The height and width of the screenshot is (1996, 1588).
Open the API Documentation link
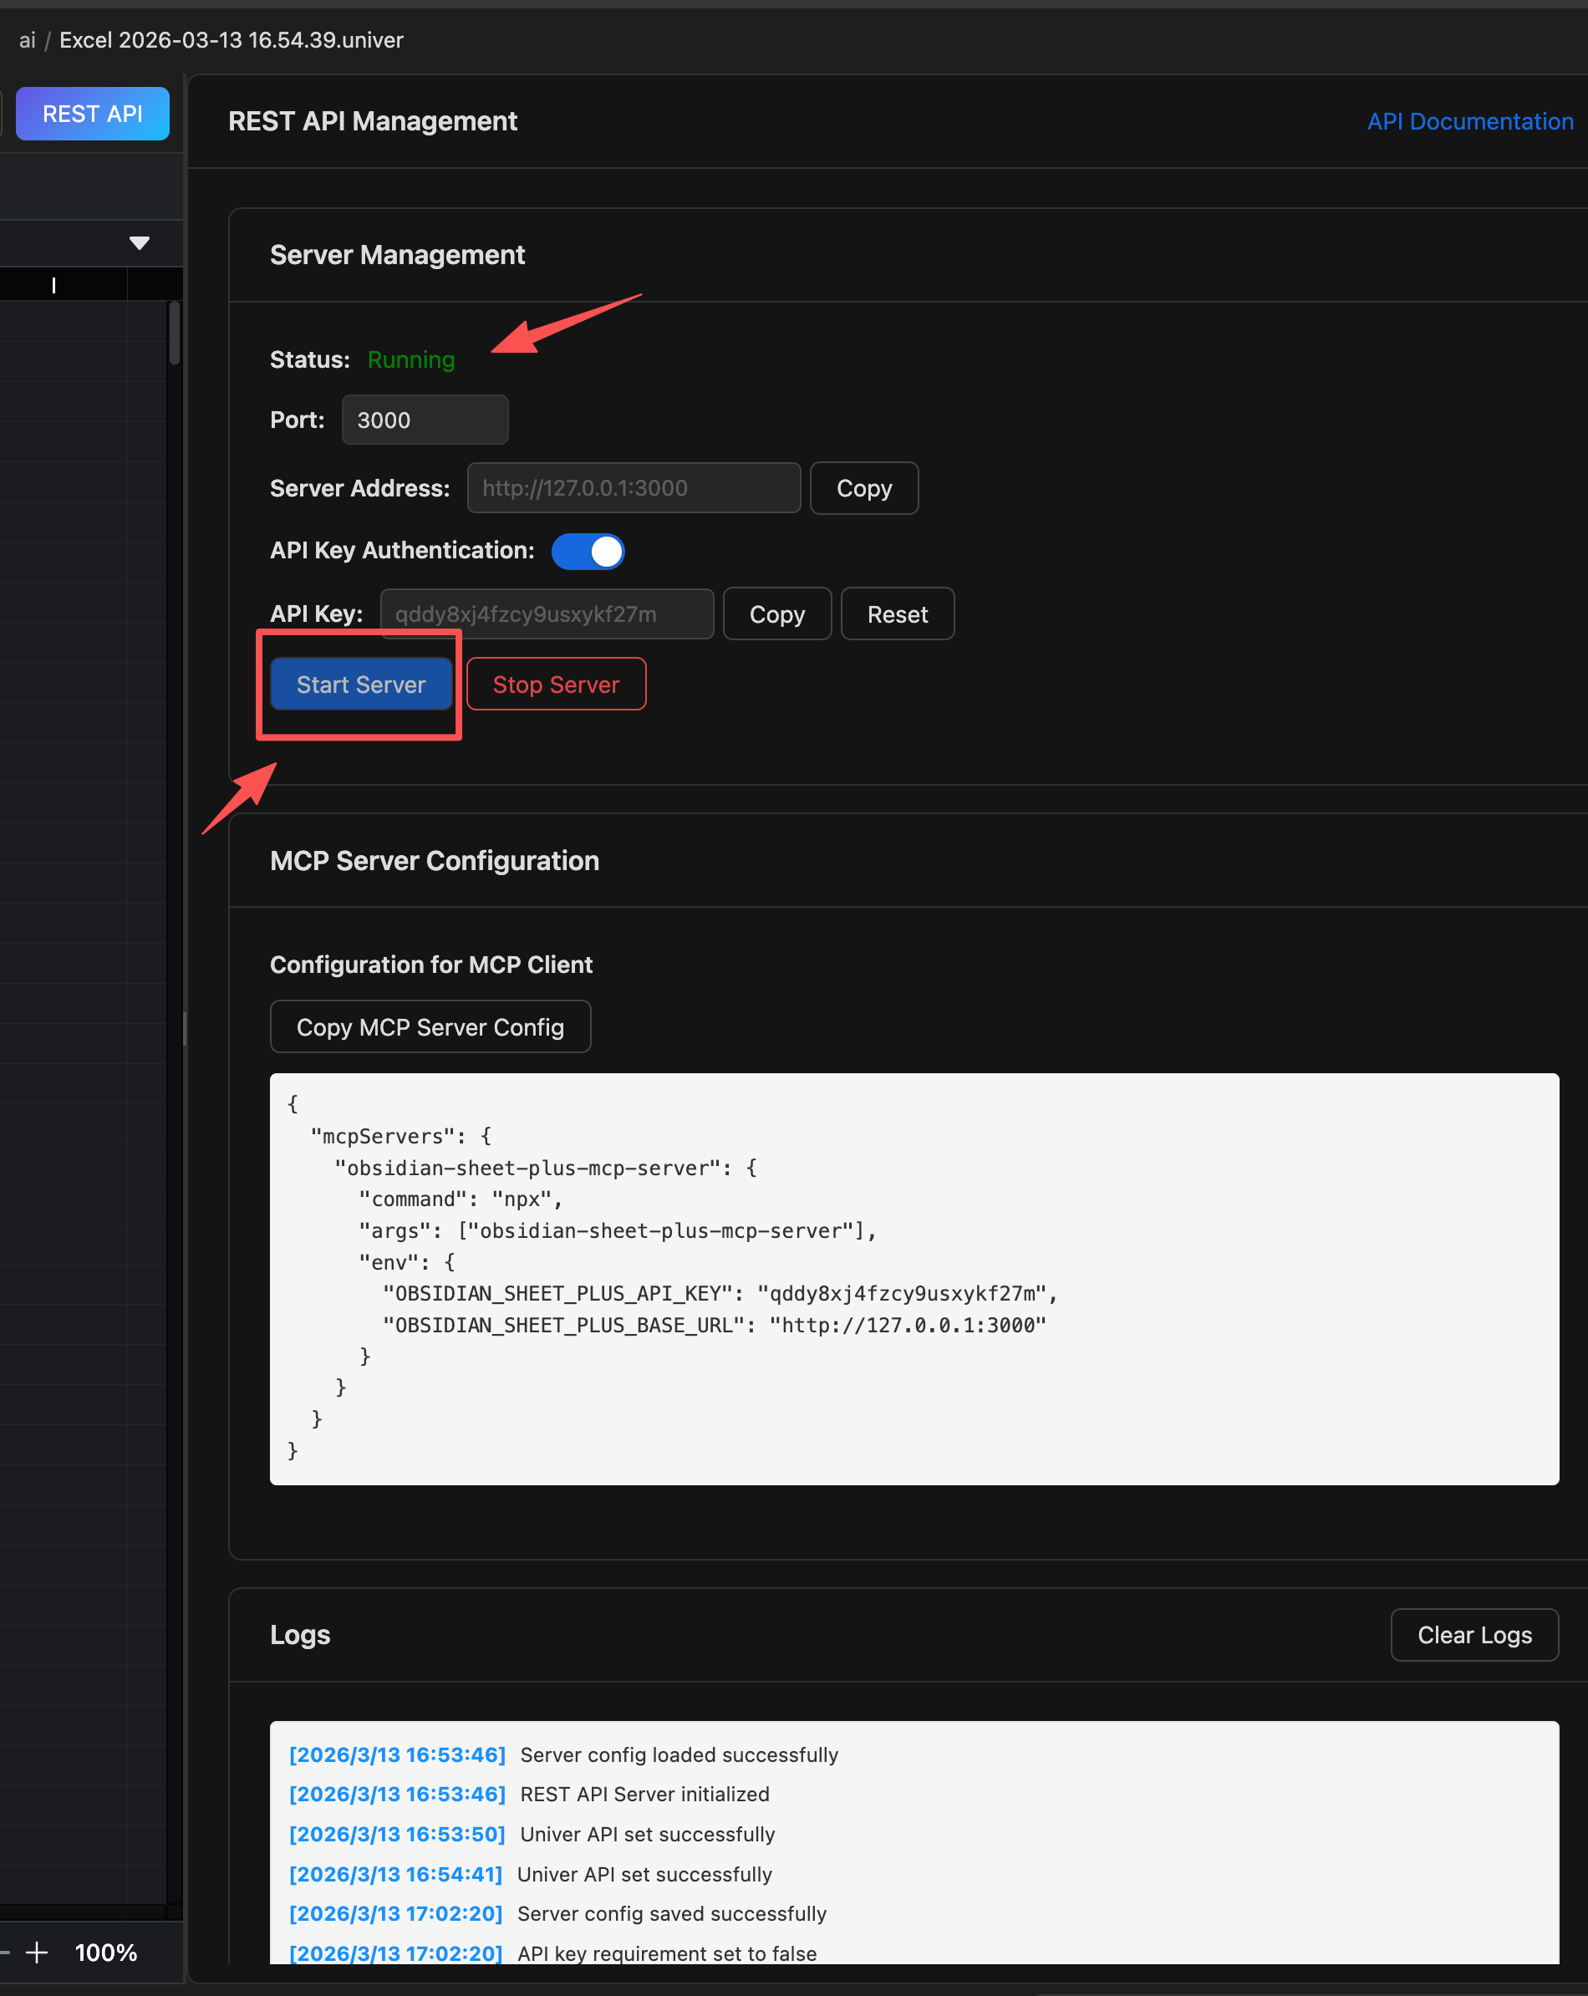pos(1469,121)
